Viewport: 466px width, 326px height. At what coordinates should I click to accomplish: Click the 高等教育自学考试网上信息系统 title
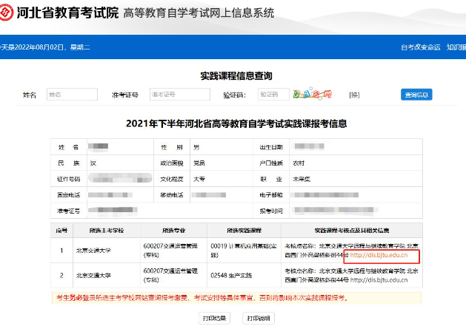coord(199,13)
